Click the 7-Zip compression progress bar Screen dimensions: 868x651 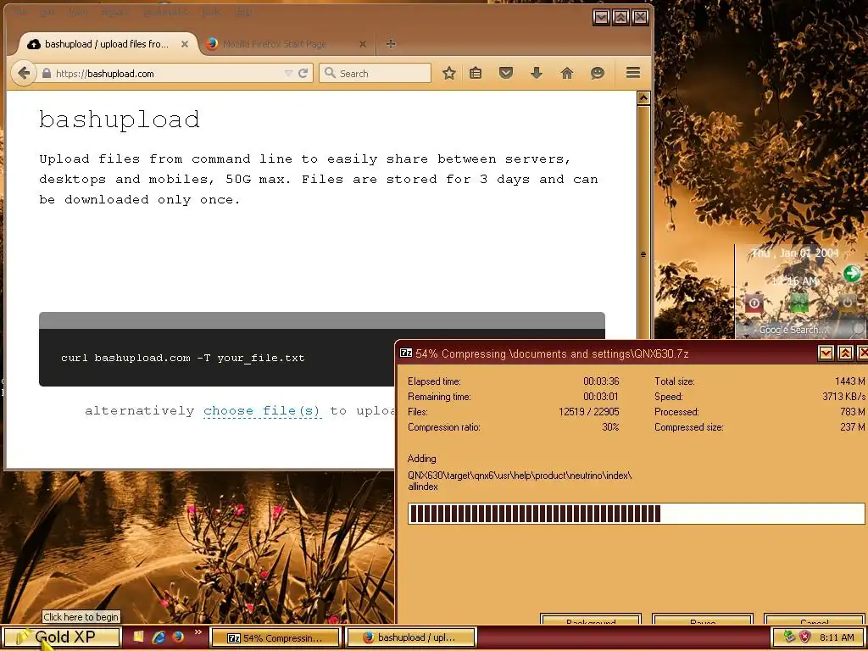coord(636,513)
